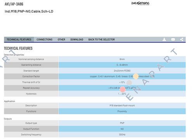Select the Other tab

[61, 39]
